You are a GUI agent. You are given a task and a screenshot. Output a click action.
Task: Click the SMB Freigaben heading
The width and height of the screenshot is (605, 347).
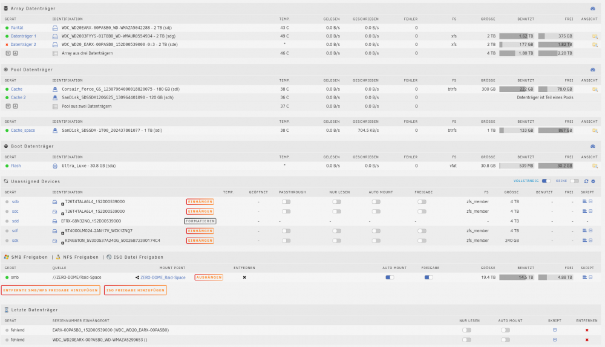29,257
